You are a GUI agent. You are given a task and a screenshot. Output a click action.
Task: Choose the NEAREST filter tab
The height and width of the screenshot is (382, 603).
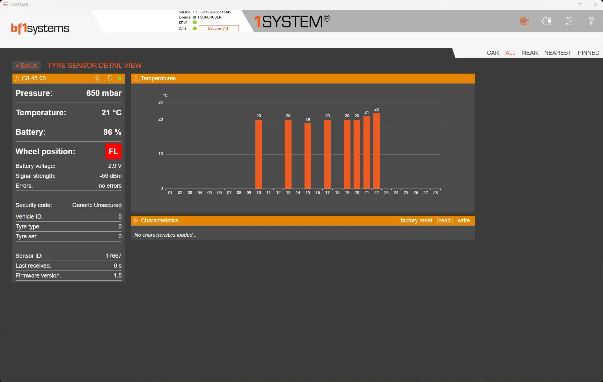point(557,53)
